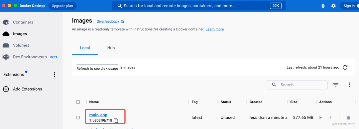Open Volumes in the sidebar
Image resolution: width=359 pixels, height=129 pixels.
click(21, 45)
